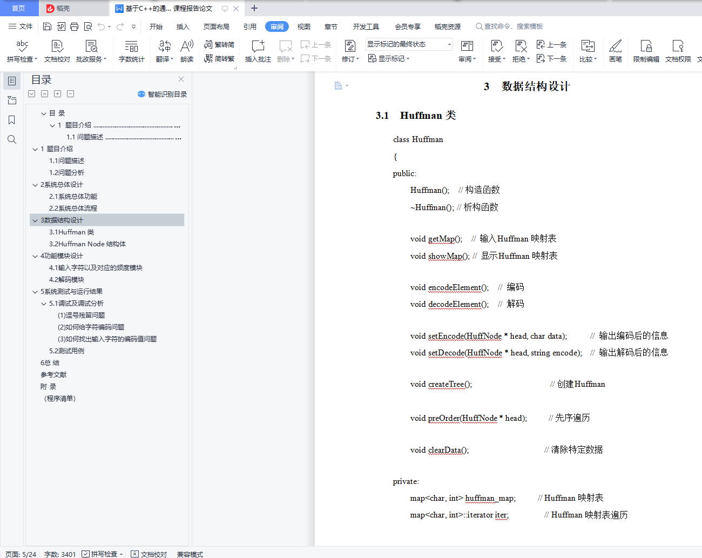
Task: Click the 修订 track changes icon
Action: pos(350,46)
